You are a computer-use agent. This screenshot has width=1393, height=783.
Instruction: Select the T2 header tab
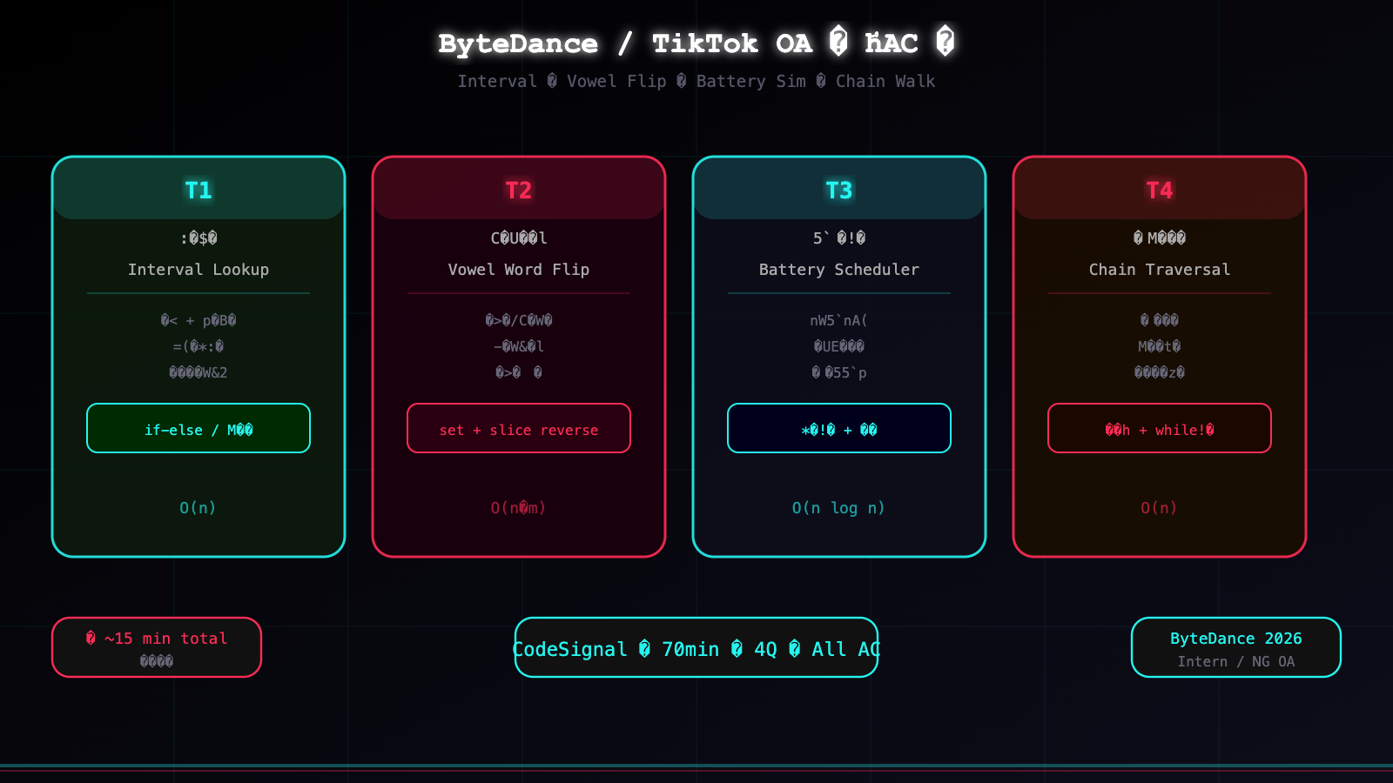point(518,189)
